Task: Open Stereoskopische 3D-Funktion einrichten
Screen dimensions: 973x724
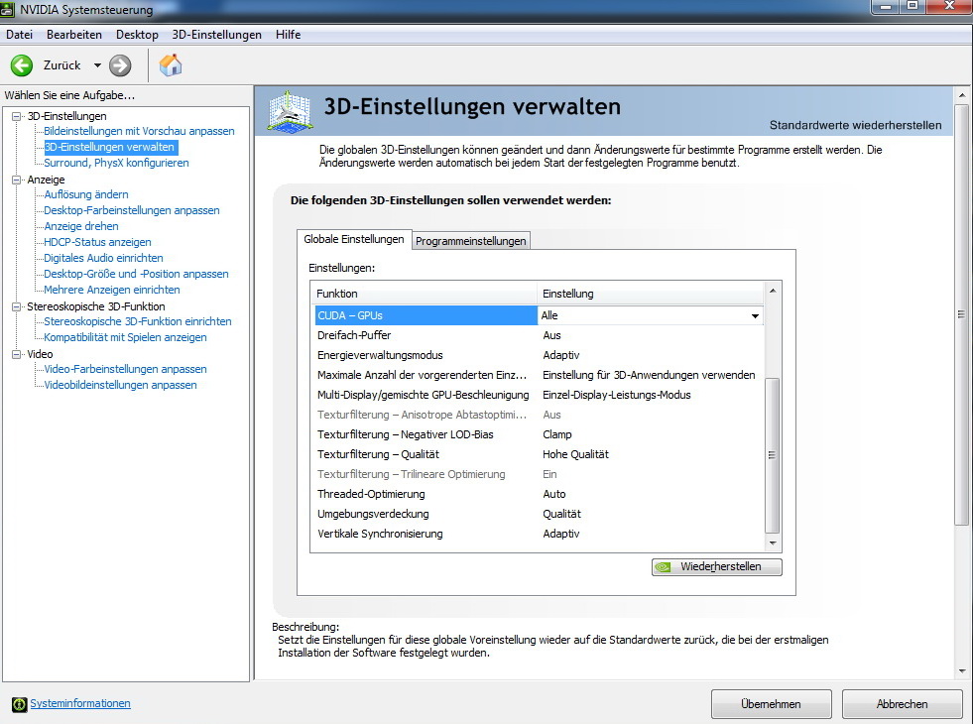Action: click(138, 321)
